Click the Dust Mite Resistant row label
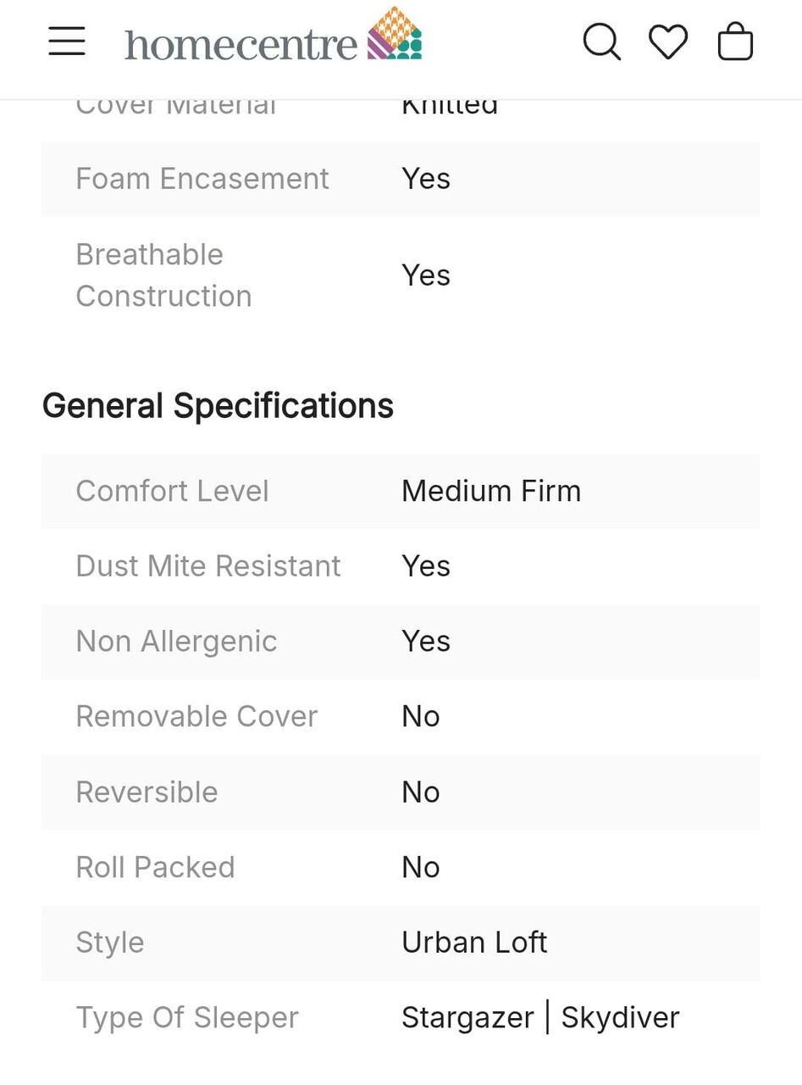 [x=208, y=566]
